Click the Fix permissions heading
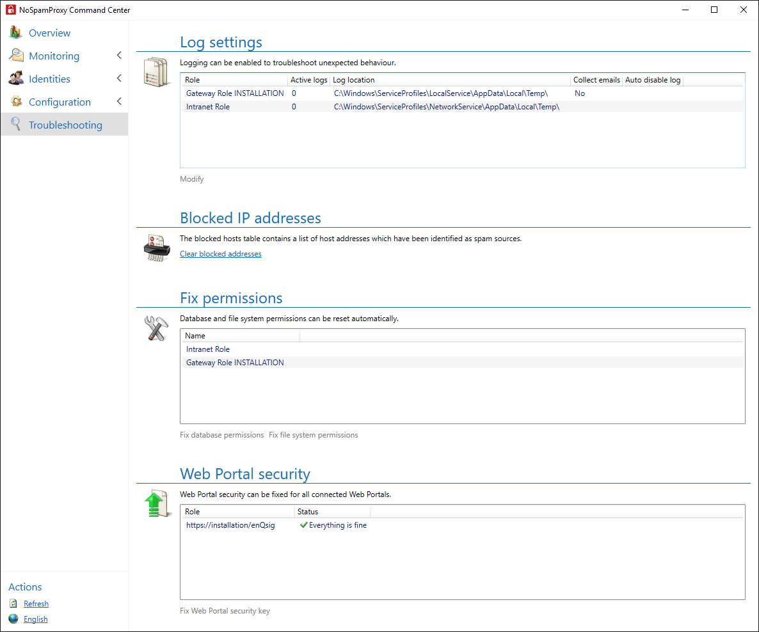This screenshot has height=632, width=759. coord(231,298)
